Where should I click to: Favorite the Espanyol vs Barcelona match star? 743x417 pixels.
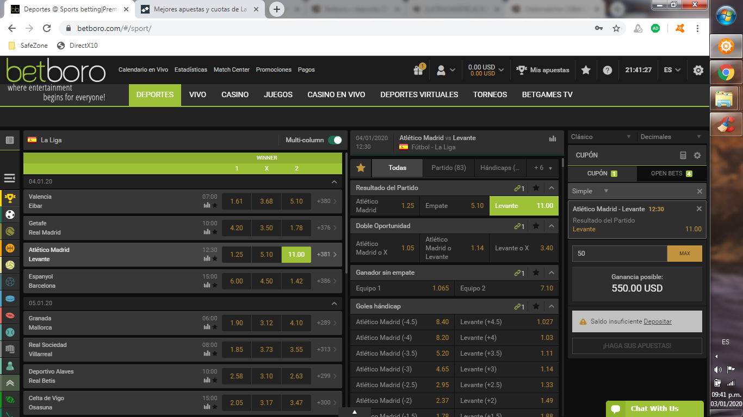pyautogui.click(x=215, y=285)
